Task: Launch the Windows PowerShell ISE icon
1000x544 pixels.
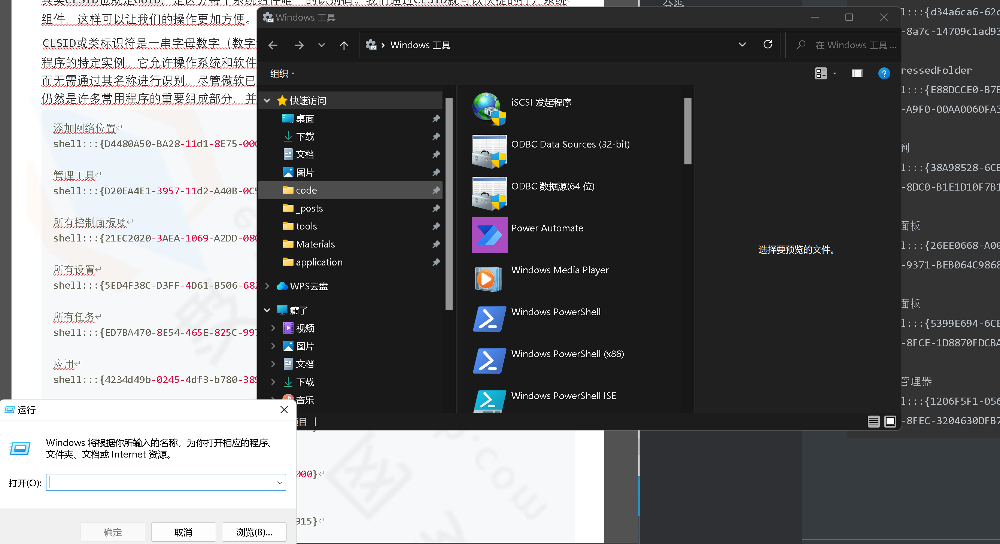Action: click(489, 400)
